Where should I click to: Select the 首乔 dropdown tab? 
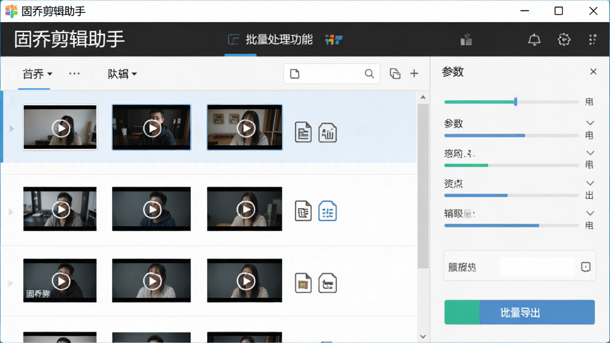38,74
